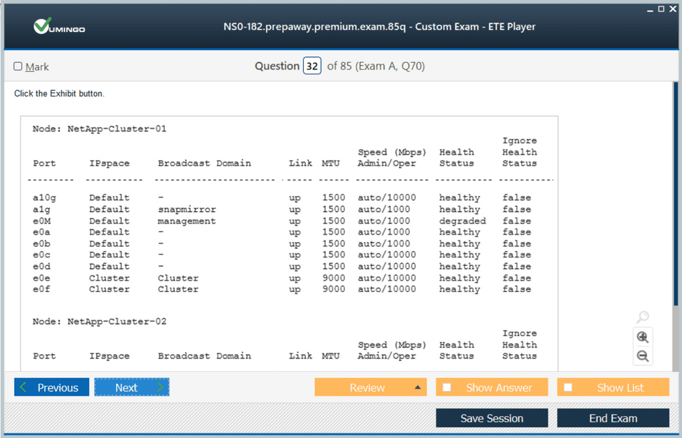Go to the Previous question
Image resolution: width=682 pixels, height=438 pixels.
click(52, 387)
